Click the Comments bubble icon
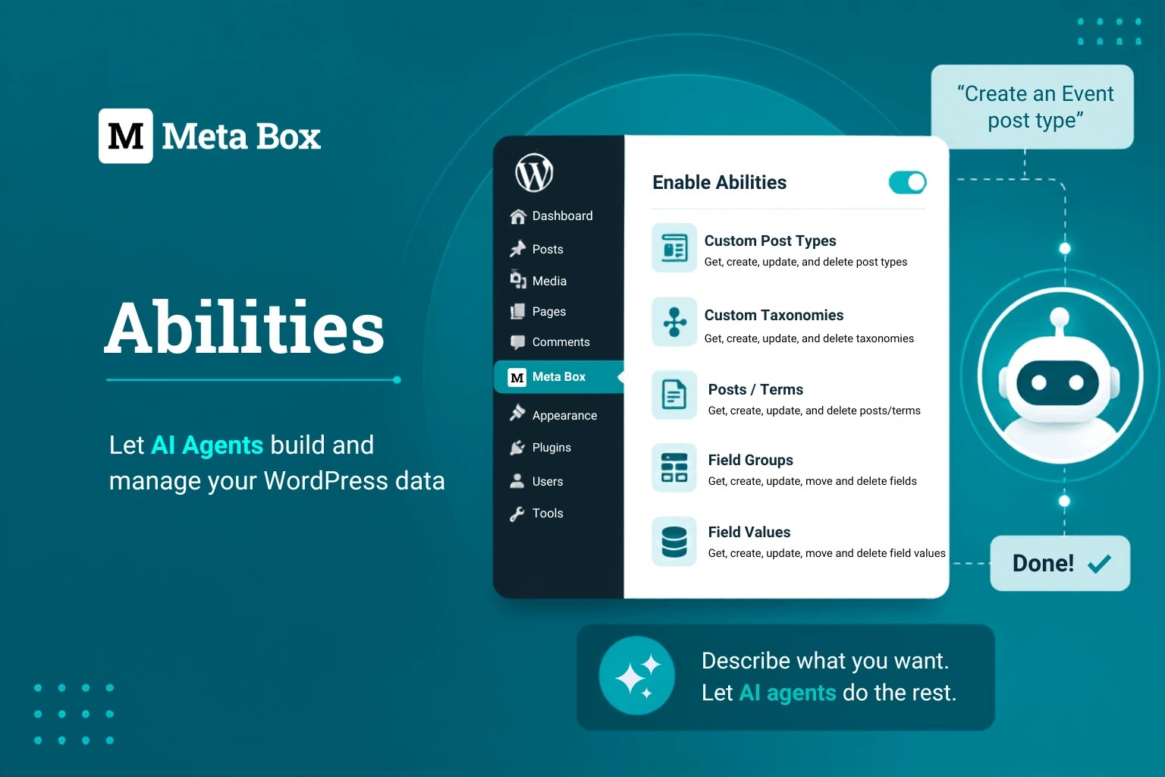The image size is (1165, 777). pyautogui.click(x=517, y=342)
